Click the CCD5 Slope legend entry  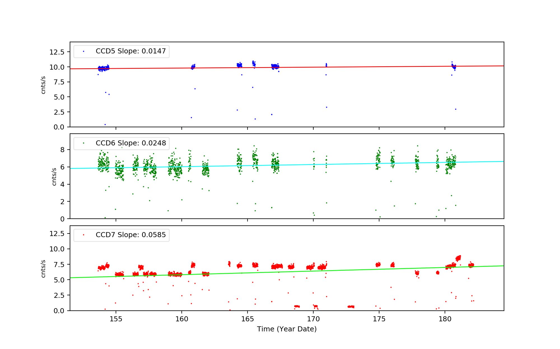130,51
